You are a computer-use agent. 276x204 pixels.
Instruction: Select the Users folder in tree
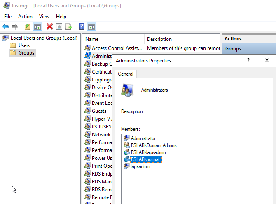pyautogui.click(x=24, y=45)
